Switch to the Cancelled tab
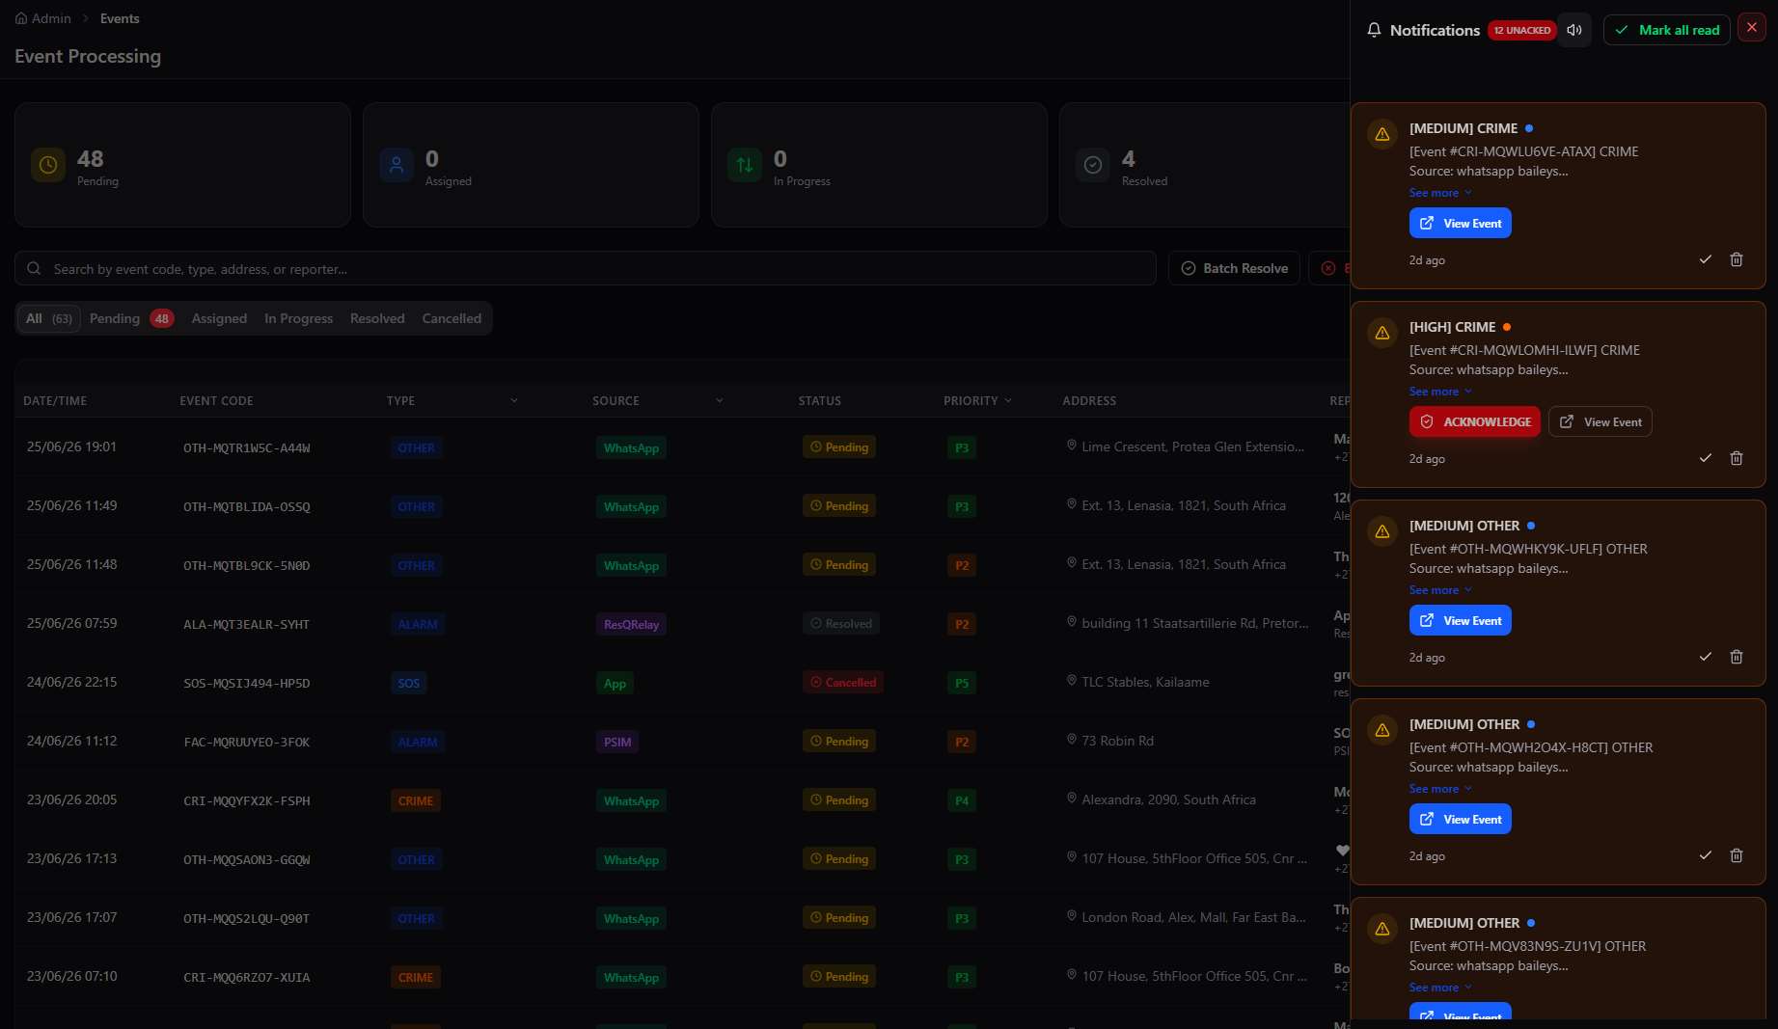This screenshot has width=1778, height=1029. [451, 318]
